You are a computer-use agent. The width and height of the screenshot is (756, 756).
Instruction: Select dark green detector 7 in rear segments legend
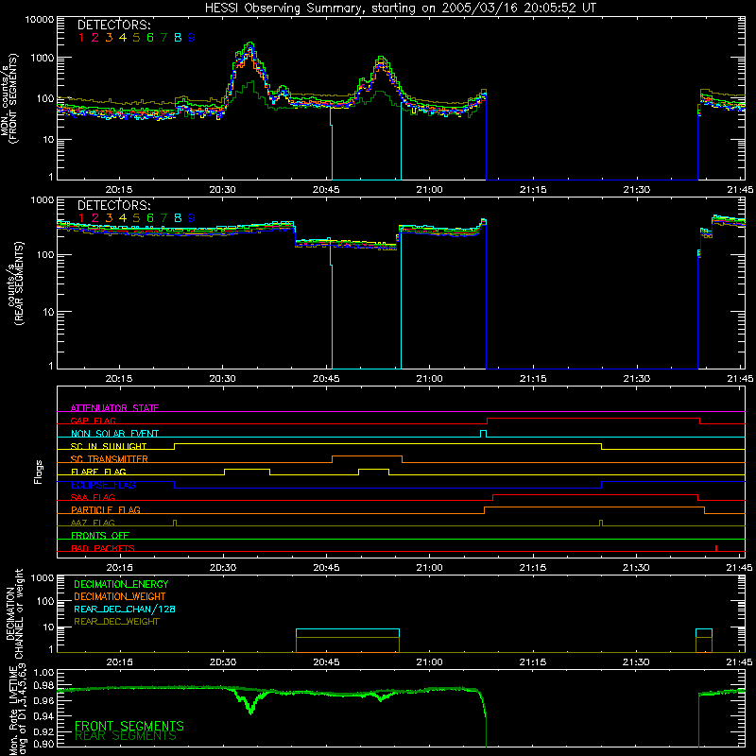coord(163,218)
